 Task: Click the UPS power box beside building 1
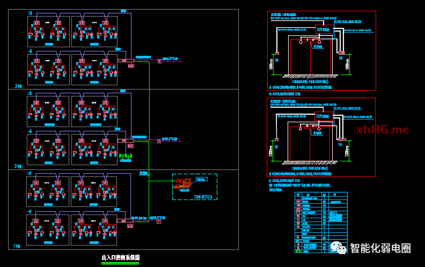coord(159,221)
